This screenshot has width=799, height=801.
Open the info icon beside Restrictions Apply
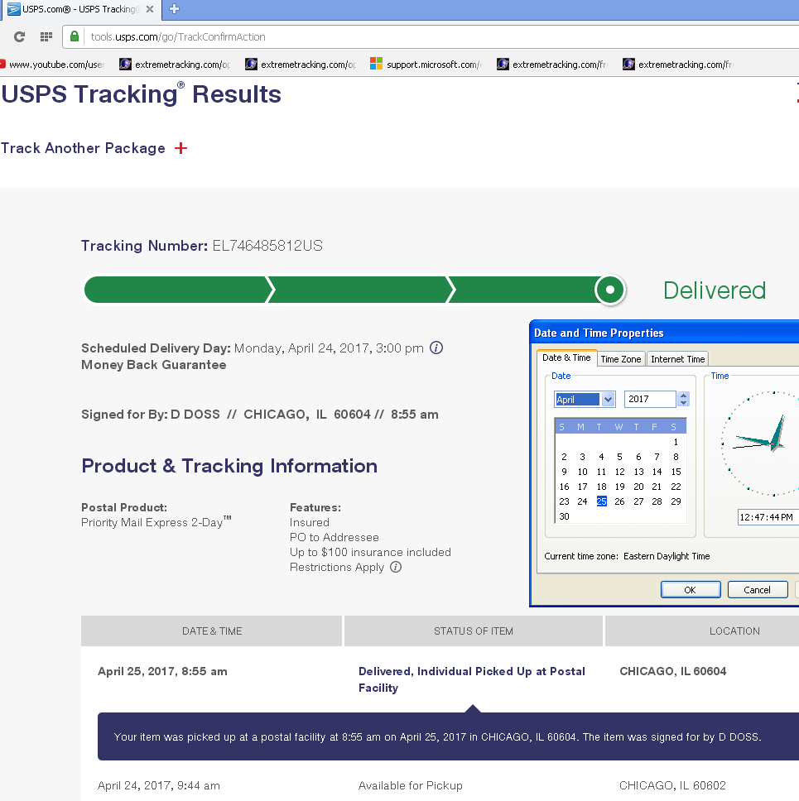point(396,567)
